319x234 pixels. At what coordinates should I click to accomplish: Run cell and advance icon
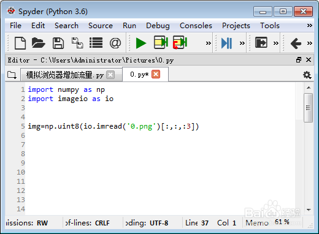click(x=180, y=42)
